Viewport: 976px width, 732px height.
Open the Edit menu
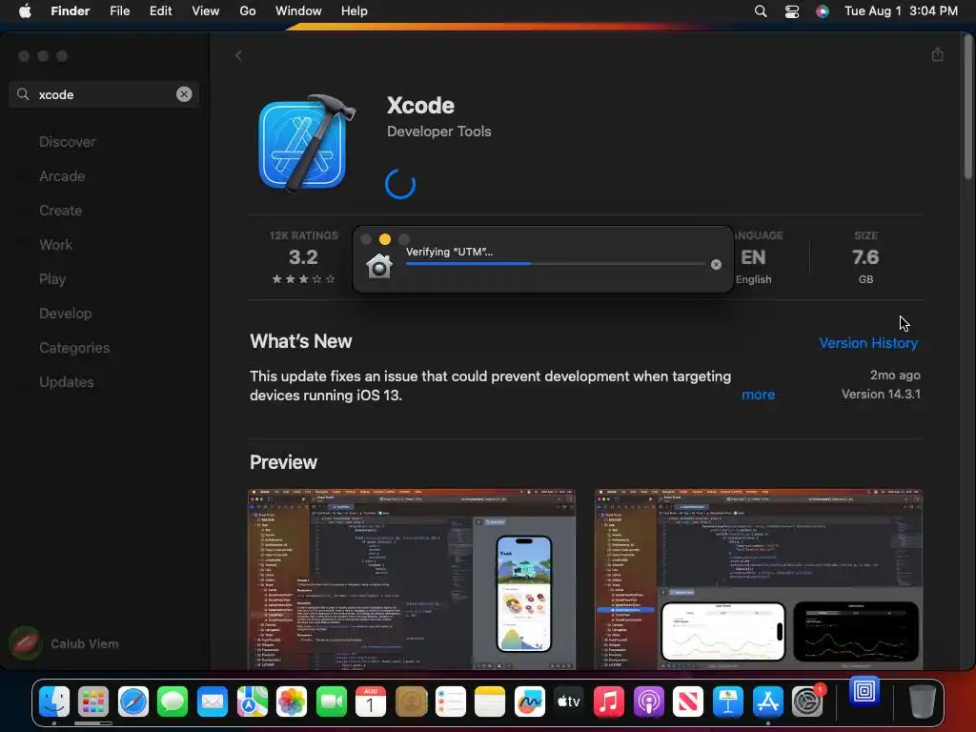(x=160, y=11)
